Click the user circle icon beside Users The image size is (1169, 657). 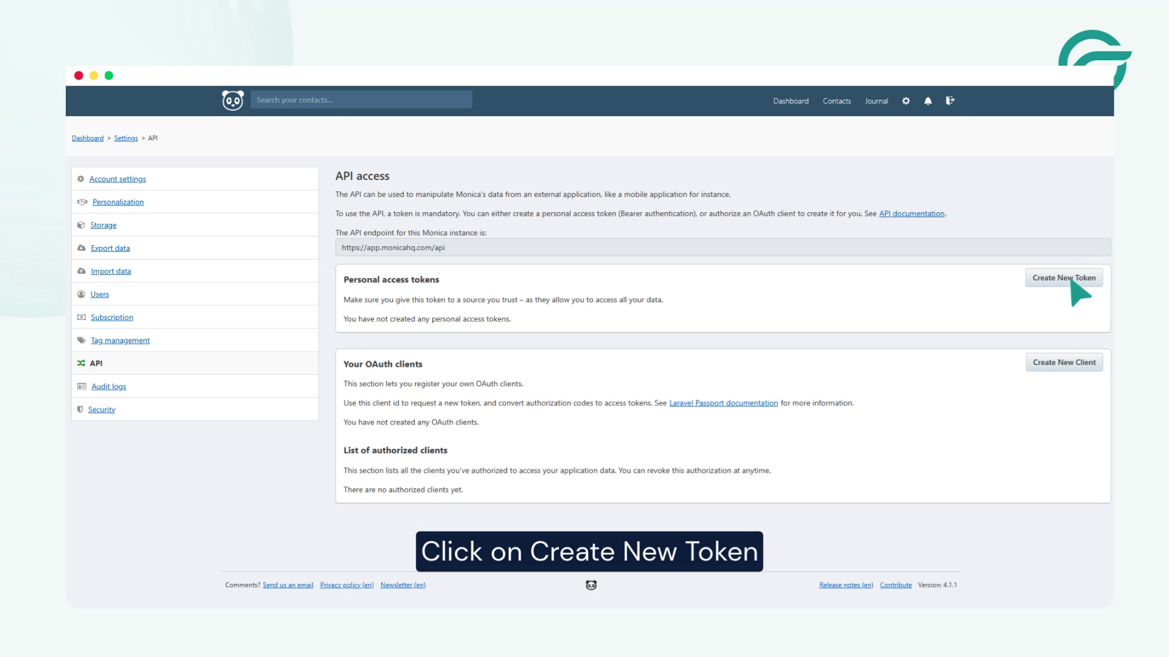tap(81, 294)
